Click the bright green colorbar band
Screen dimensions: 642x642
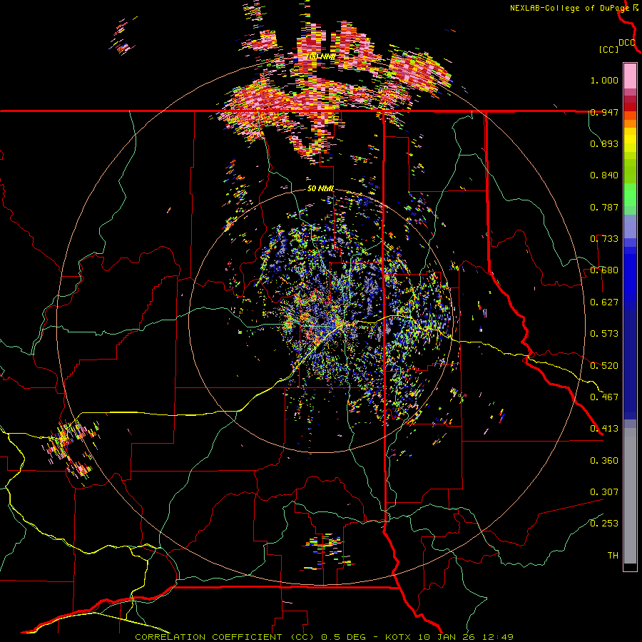(x=630, y=195)
